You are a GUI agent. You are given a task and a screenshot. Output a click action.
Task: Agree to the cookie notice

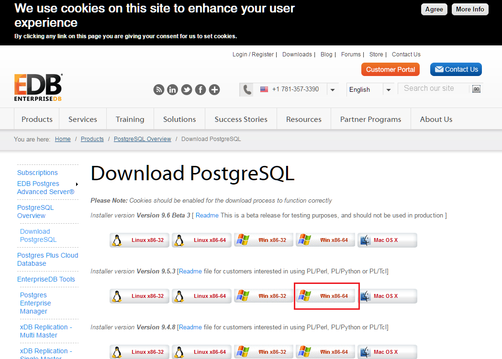pos(434,10)
